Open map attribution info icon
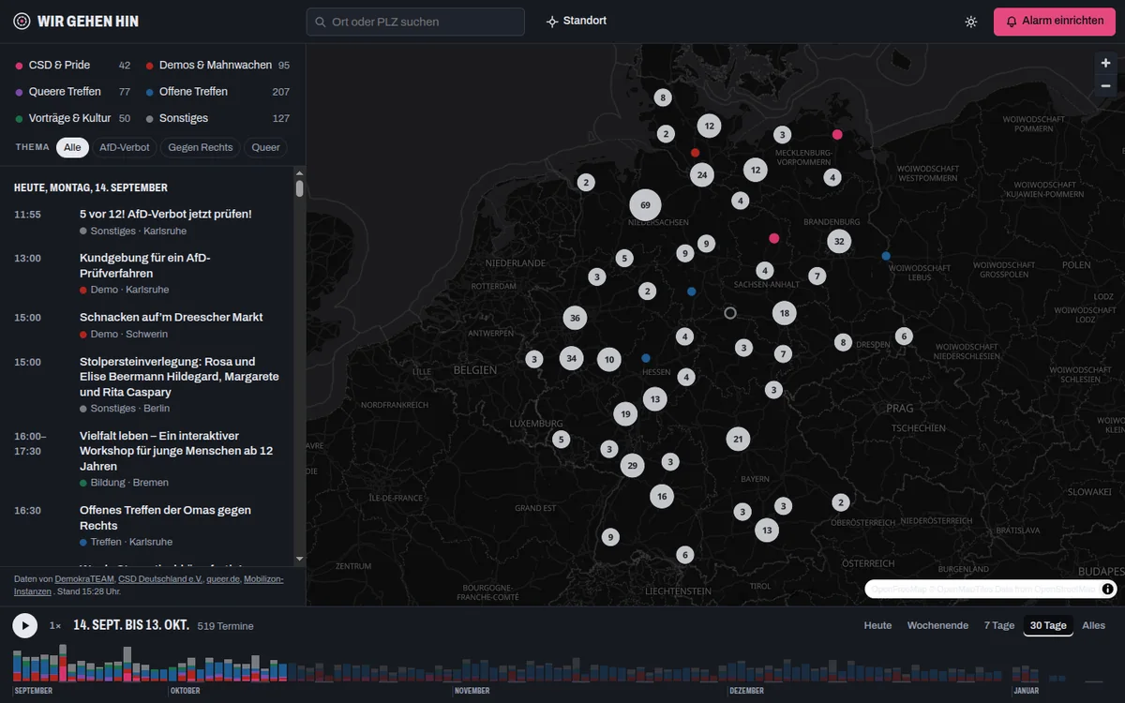Image resolution: width=1125 pixels, height=703 pixels. (1108, 589)
